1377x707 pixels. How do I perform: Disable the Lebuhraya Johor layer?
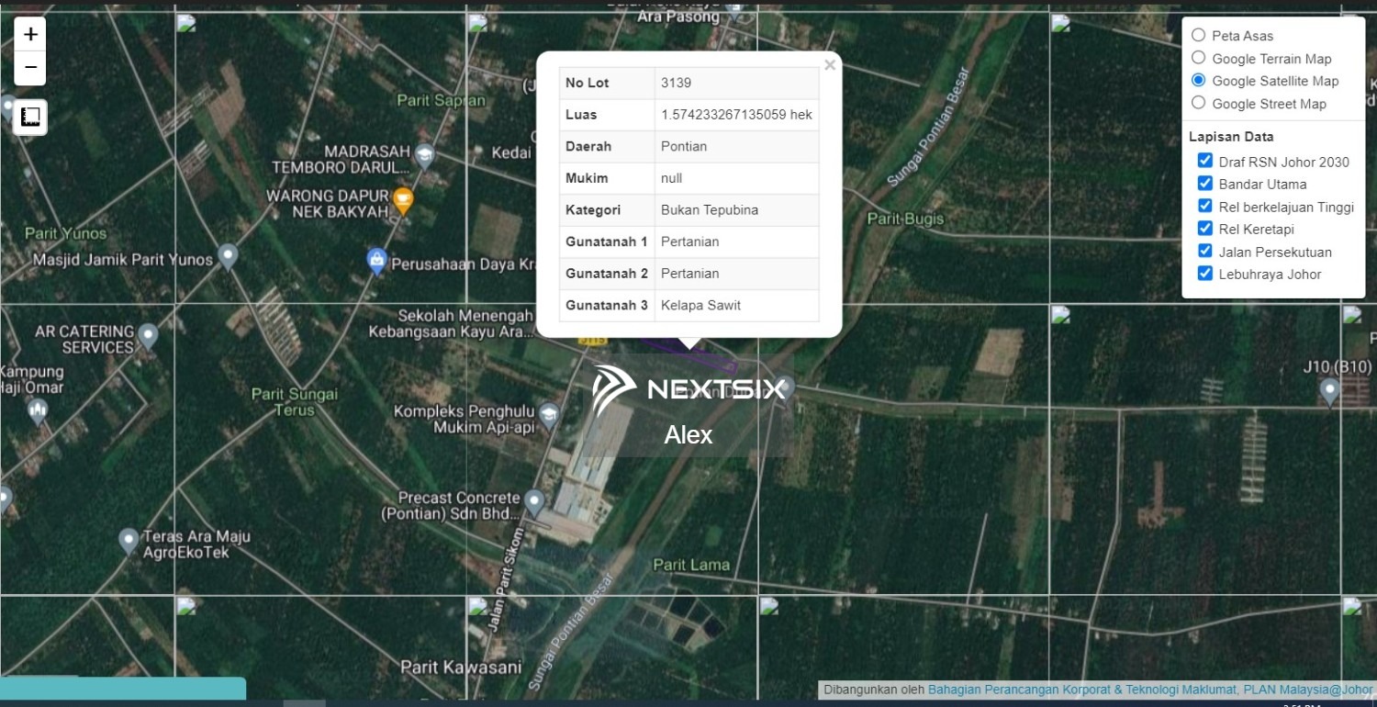click(x=1204, y=273)
